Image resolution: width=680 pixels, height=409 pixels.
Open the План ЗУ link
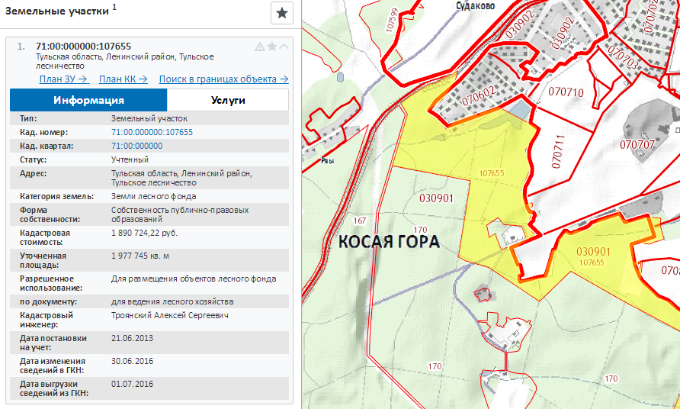[63, 79]
